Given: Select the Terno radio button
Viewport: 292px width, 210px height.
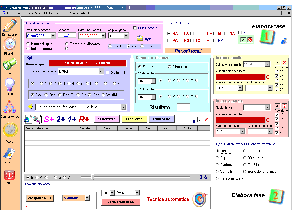Looking at the screenshot, I should (x=142, y=46).
